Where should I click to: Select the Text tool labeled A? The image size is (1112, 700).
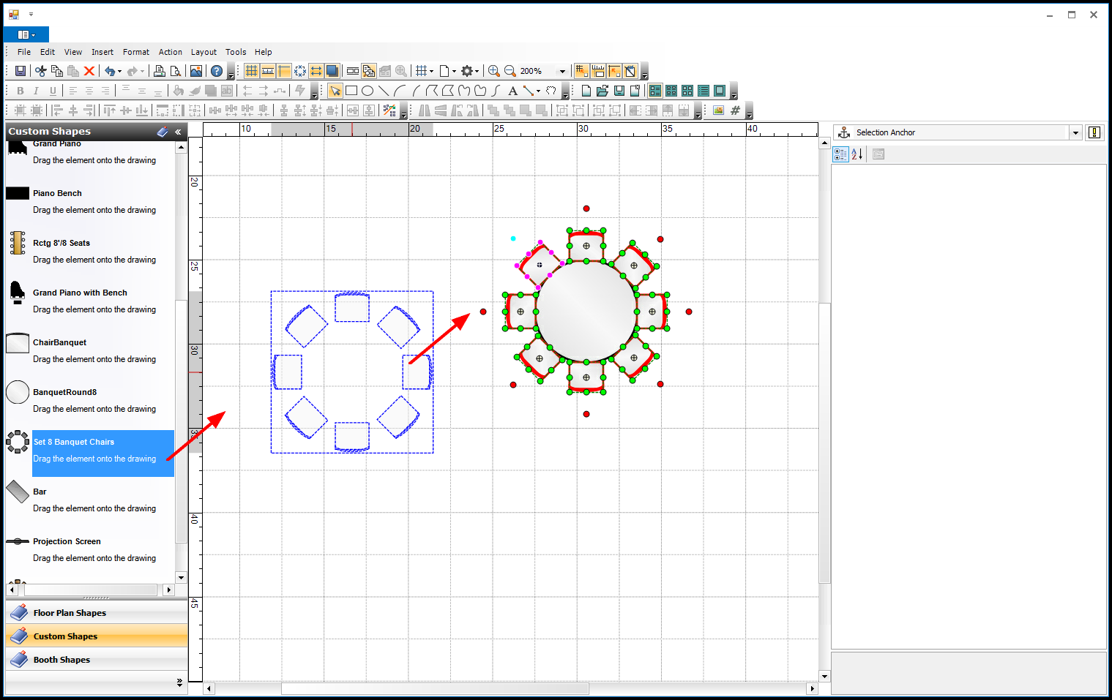(x=512, y=91)
